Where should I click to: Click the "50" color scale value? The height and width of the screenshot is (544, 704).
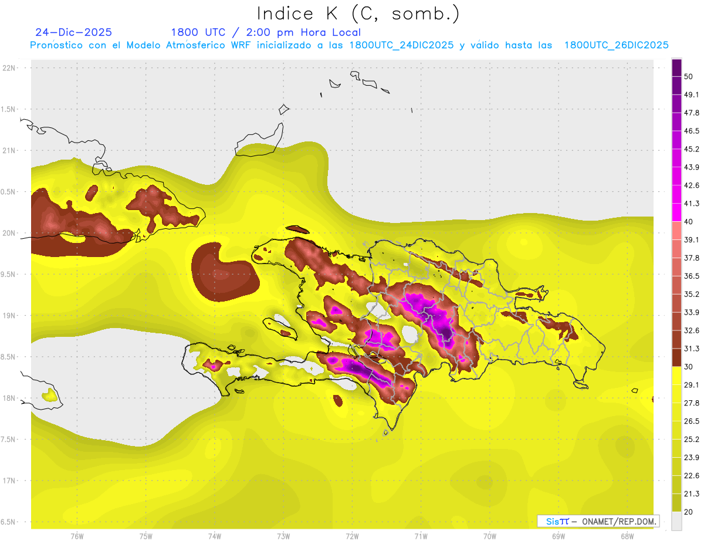pyautogui.click(x=689, y=76)
